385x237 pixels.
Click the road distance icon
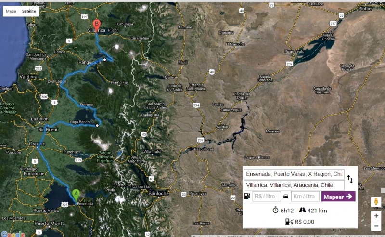point(302,210)
